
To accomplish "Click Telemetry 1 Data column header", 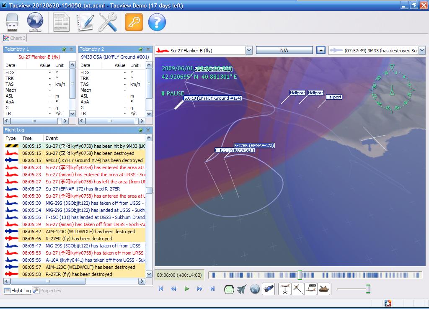I will tap(15, 65).
